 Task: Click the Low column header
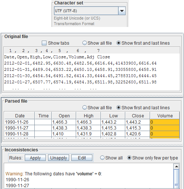(113, 116)
